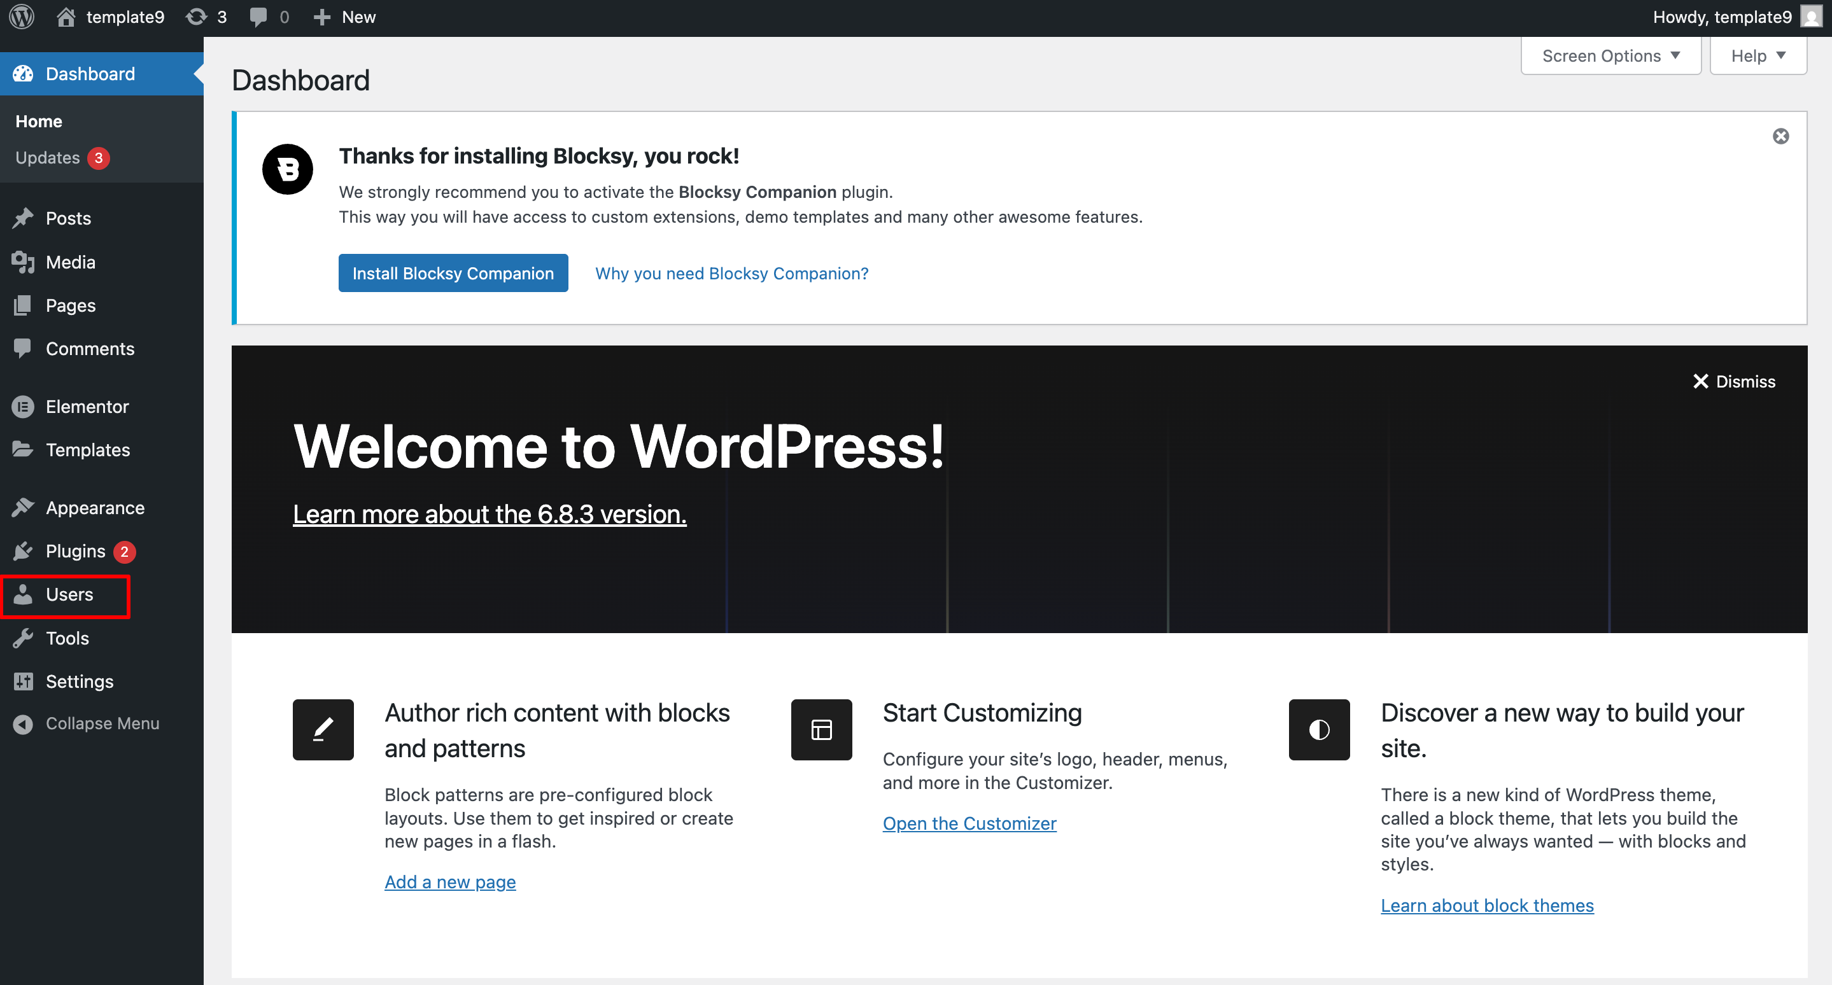
Task: Click the half-circle styles icon
Action: (1318, 730)
